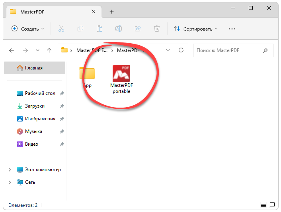Go back with the left arrow
The image size is (281, 212).
(x=12, y=50)
